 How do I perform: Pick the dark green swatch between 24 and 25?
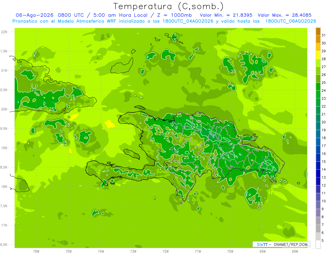pyautogui.click(x=318, y=87)
